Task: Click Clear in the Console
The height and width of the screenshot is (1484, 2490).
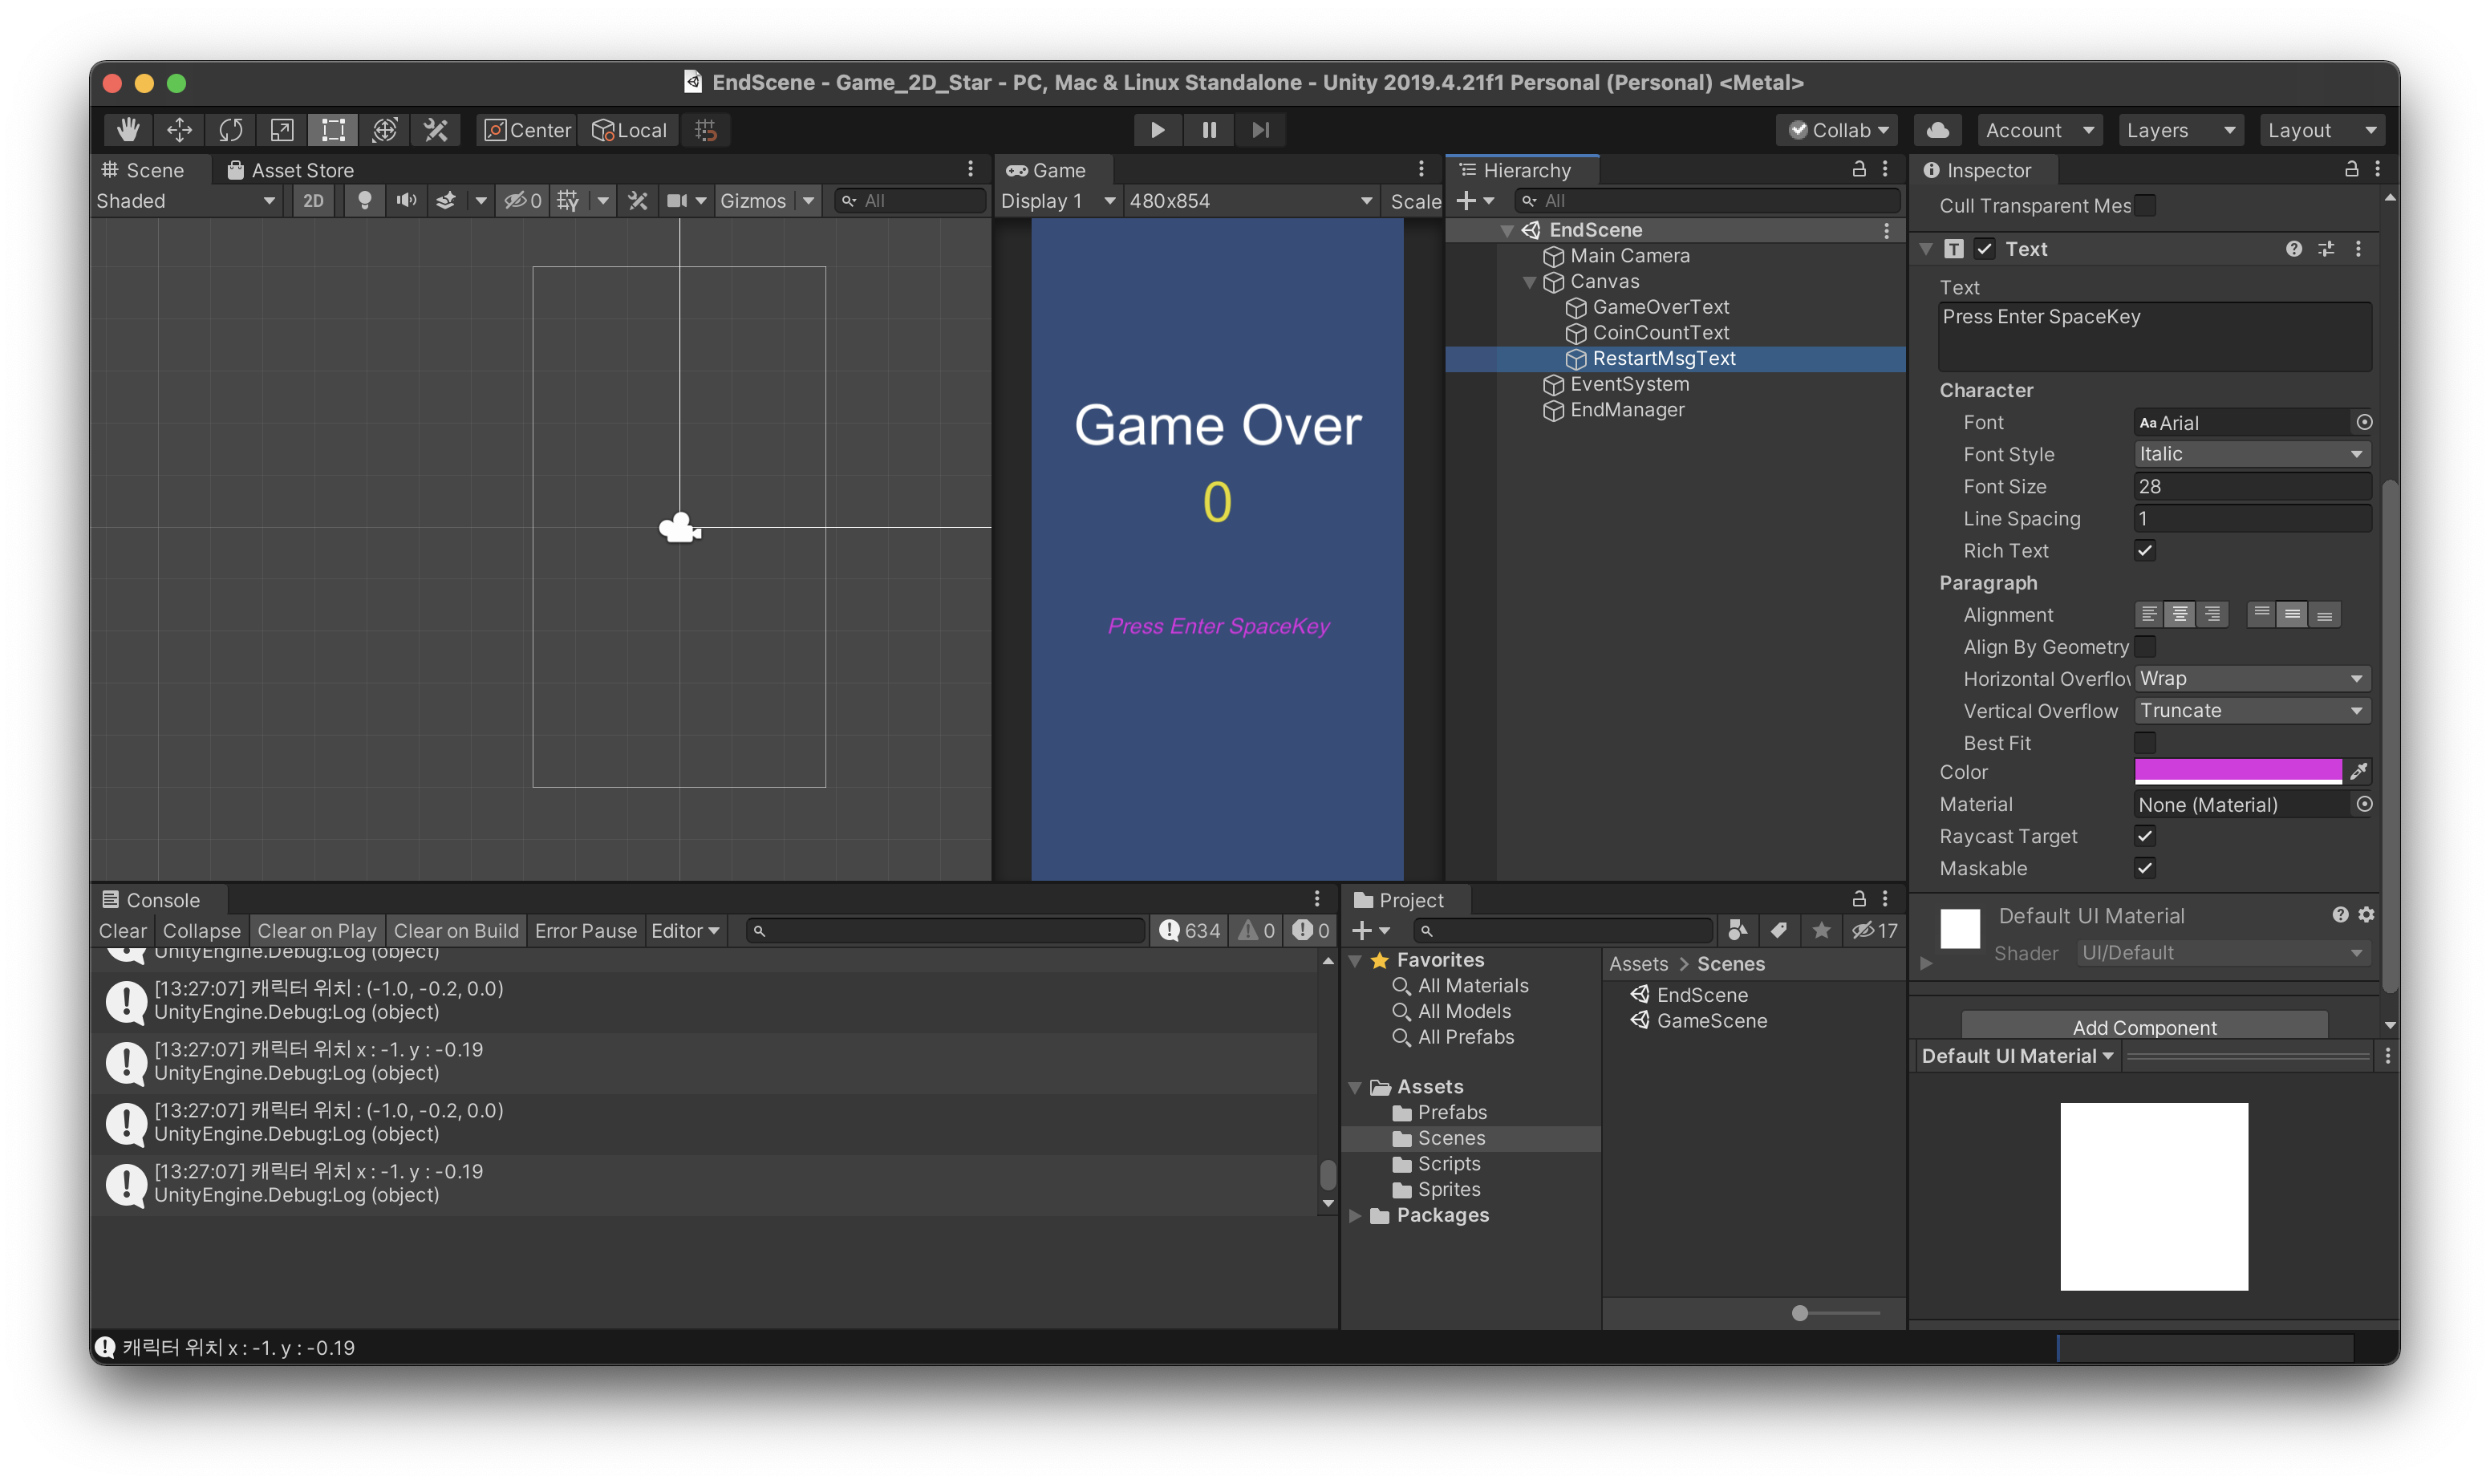Action: 122,931
